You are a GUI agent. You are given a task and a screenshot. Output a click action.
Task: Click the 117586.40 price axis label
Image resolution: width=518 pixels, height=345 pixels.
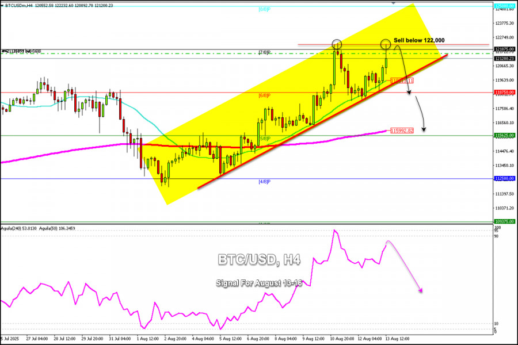click(x=504, y=108)
